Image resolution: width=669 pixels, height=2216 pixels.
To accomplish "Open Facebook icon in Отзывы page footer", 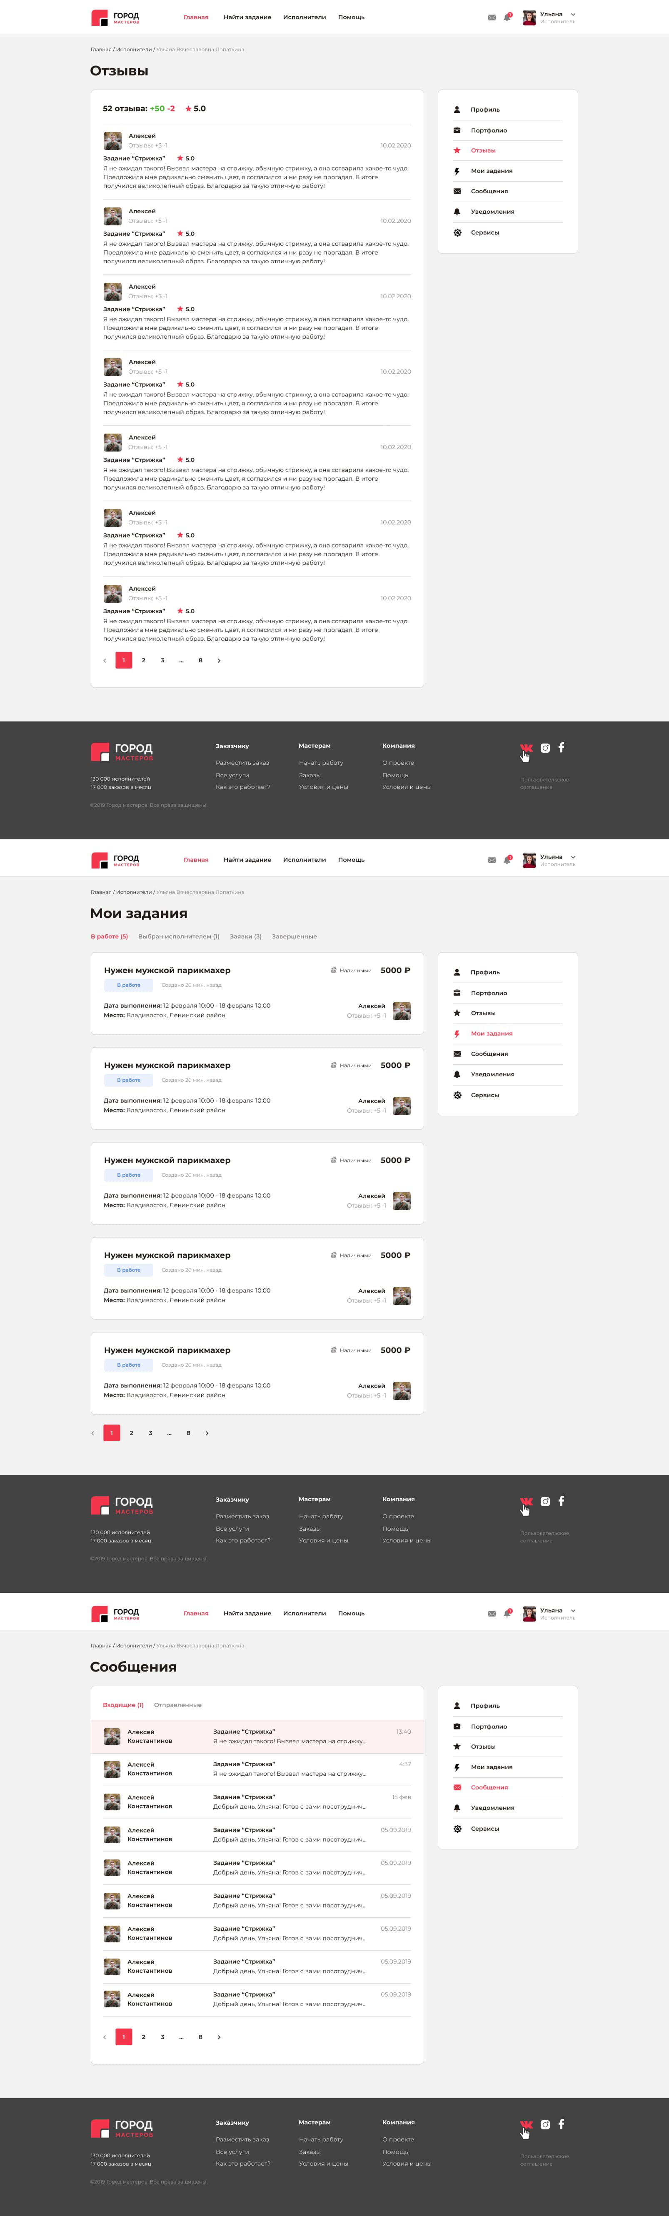I will click(562, 748).
